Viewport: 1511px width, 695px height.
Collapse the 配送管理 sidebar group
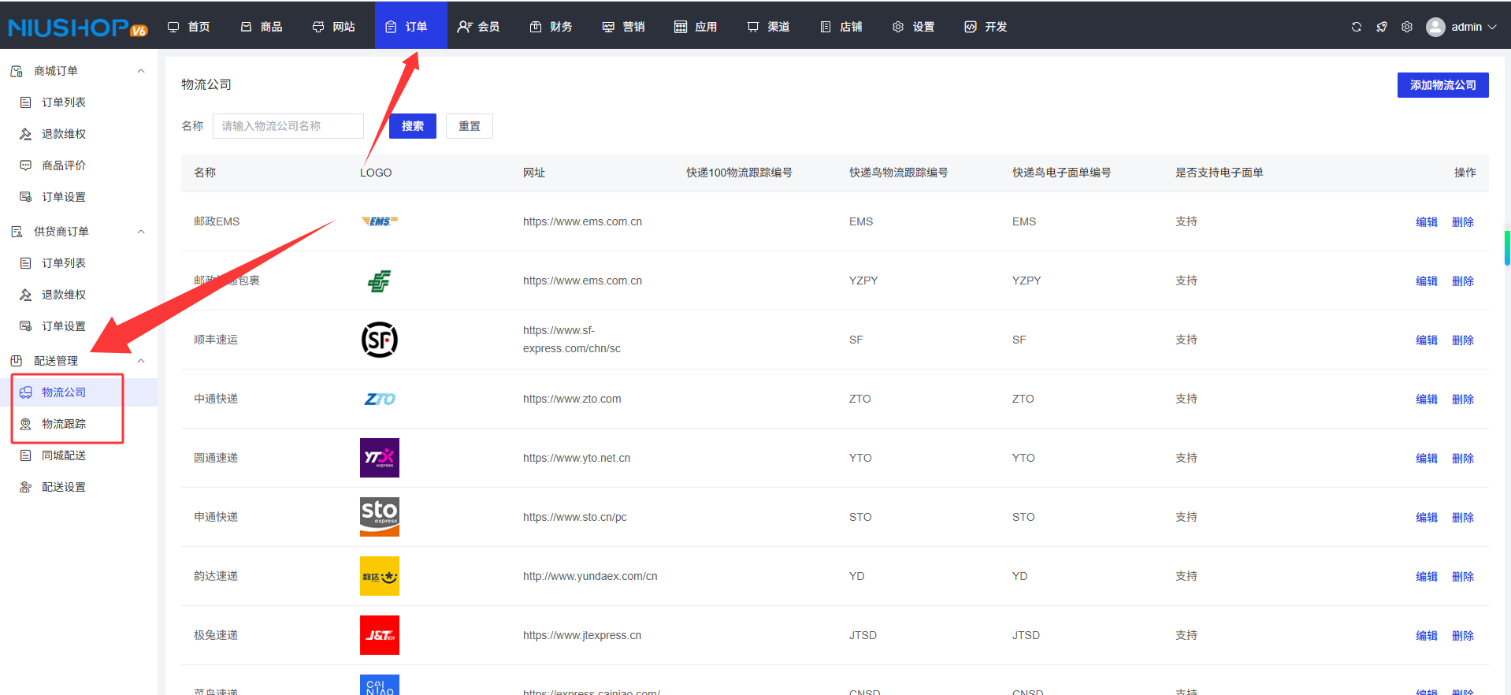[x=141, y=361]
